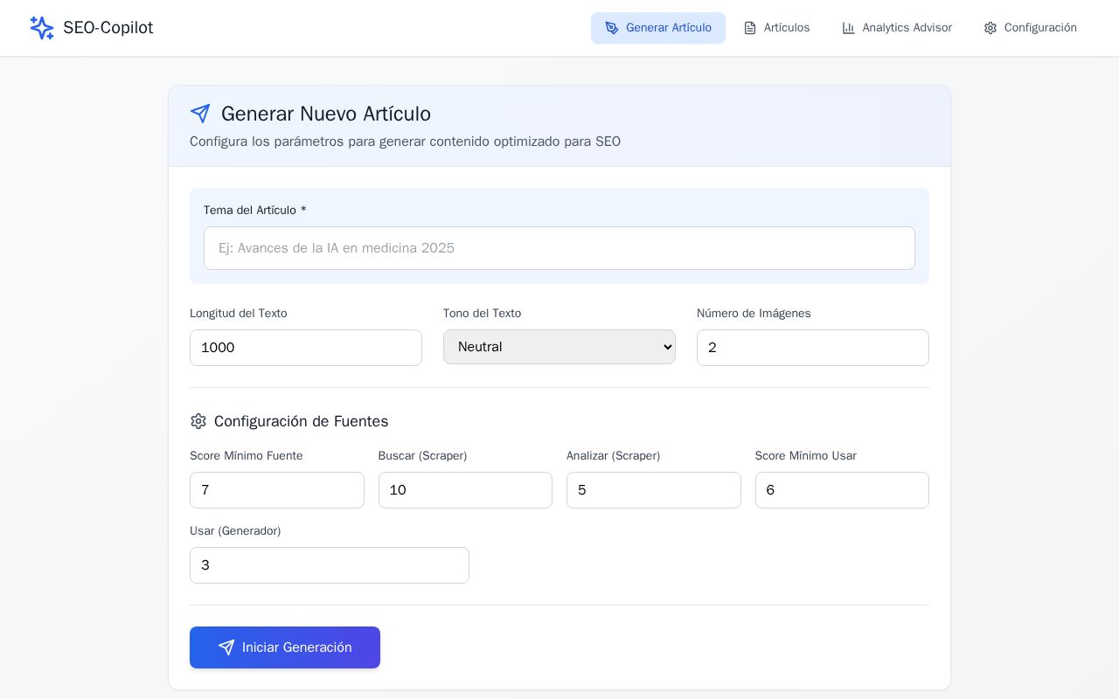Click the 'Buscar (Scraper)' label
This screenshot has height=699, width=1119.
click(423, 456)
